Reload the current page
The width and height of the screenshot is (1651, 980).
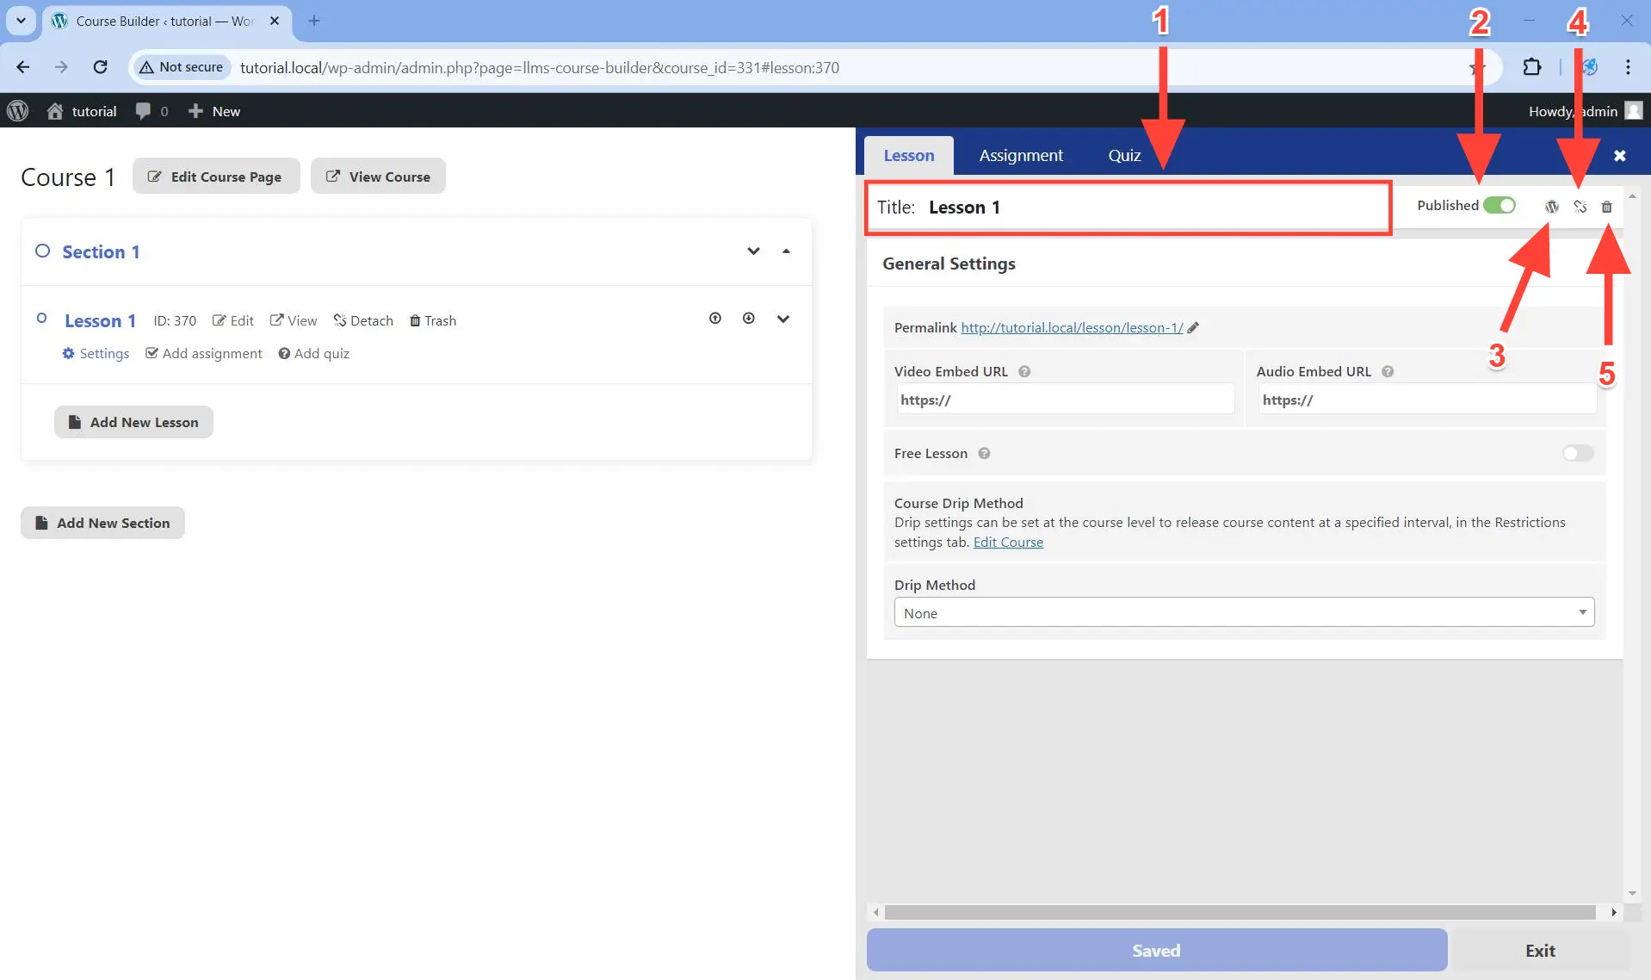pyautogui.click(x=100, y=67)
